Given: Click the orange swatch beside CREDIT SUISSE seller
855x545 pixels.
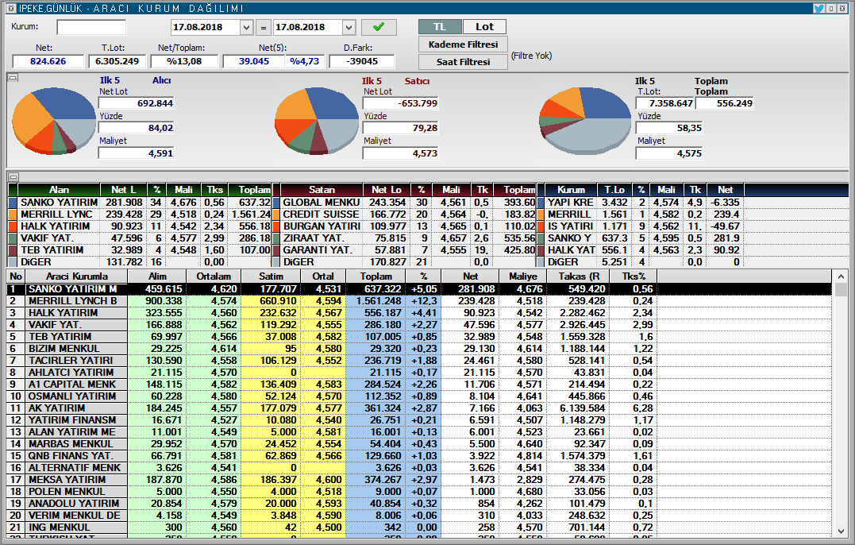Looking at the screenshot, I should pyautogui.click(x=276, y=215).
